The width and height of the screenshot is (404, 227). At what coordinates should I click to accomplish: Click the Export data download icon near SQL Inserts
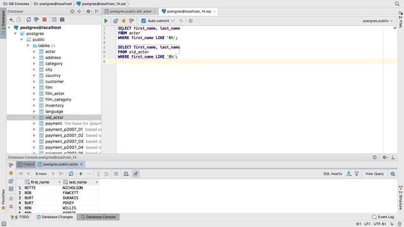348,174
